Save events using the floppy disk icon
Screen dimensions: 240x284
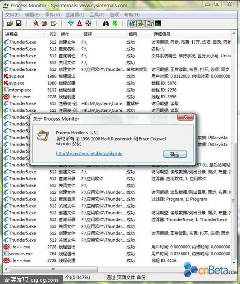click(x=18, y=23)
